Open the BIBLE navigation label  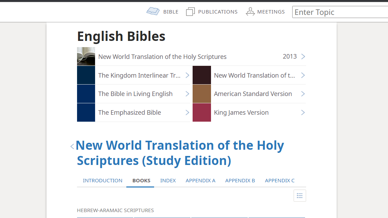tap(171, 12)
